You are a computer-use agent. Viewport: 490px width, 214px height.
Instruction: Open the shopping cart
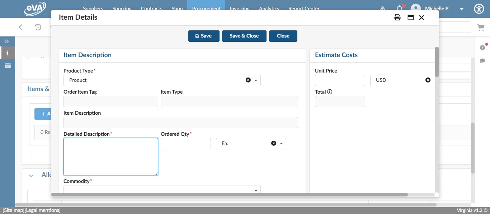[x=481, y=27]
